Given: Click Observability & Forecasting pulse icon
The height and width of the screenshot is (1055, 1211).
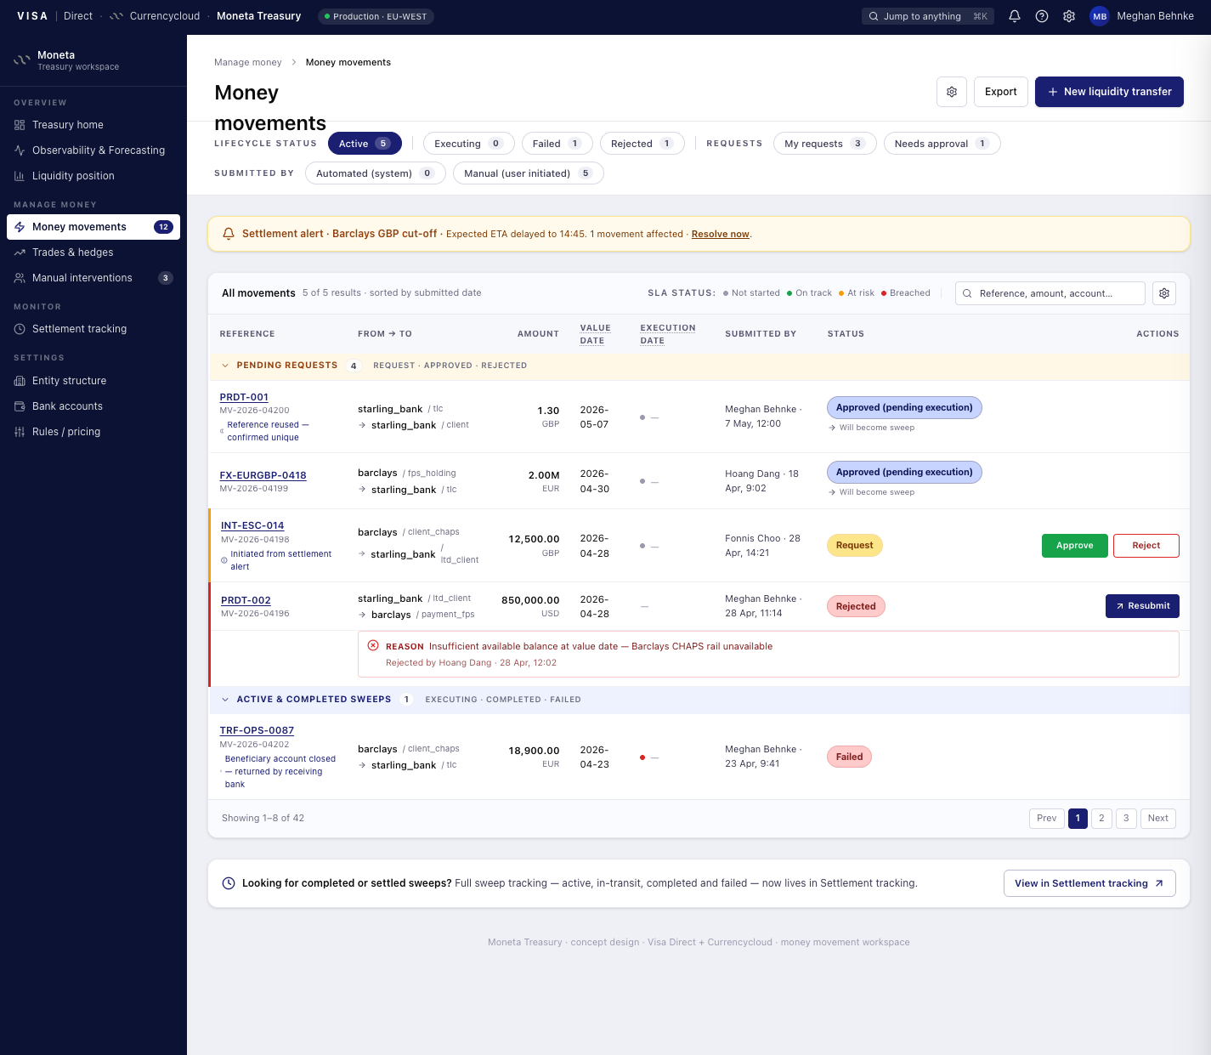Looking at the screenshot, I should [20, 150].
